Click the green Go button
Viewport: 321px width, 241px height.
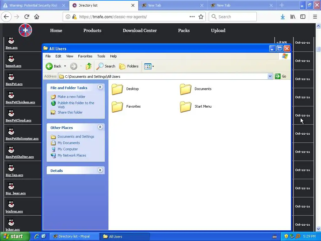[281, 76]
